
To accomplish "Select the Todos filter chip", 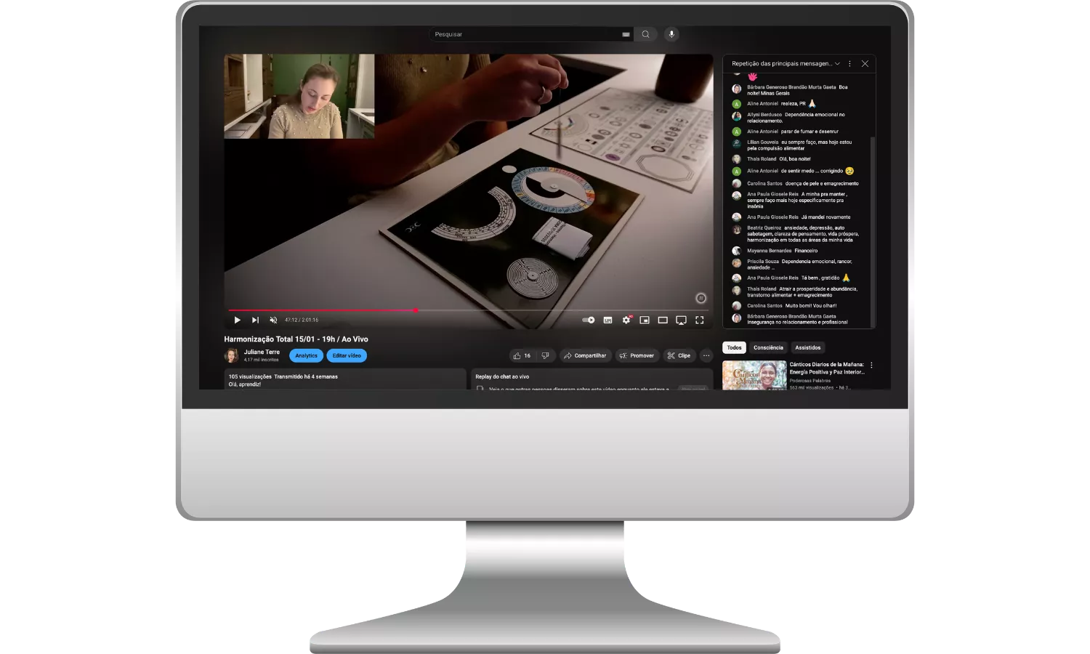I will 734,347.
